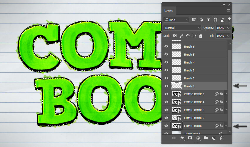This screenshot has height=147, width=250.
Task: Add a layer mask
Action: click(x=190, y=138)
